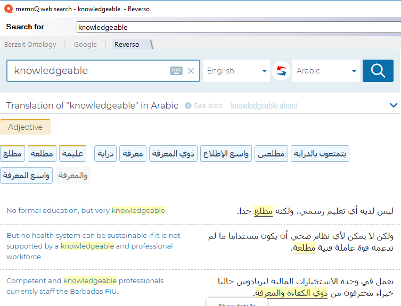Open the English source language dropdown
401x306 pixels.
[x=236, y=71]
